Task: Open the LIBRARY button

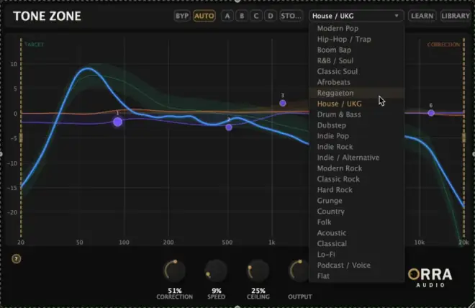Action: pyautogui.click(x=456, y=16)
